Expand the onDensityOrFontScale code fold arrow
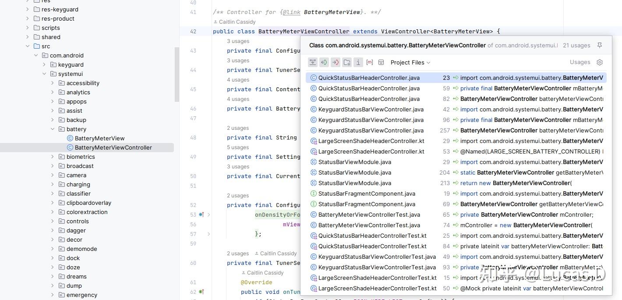 click(x=209, y=215)
